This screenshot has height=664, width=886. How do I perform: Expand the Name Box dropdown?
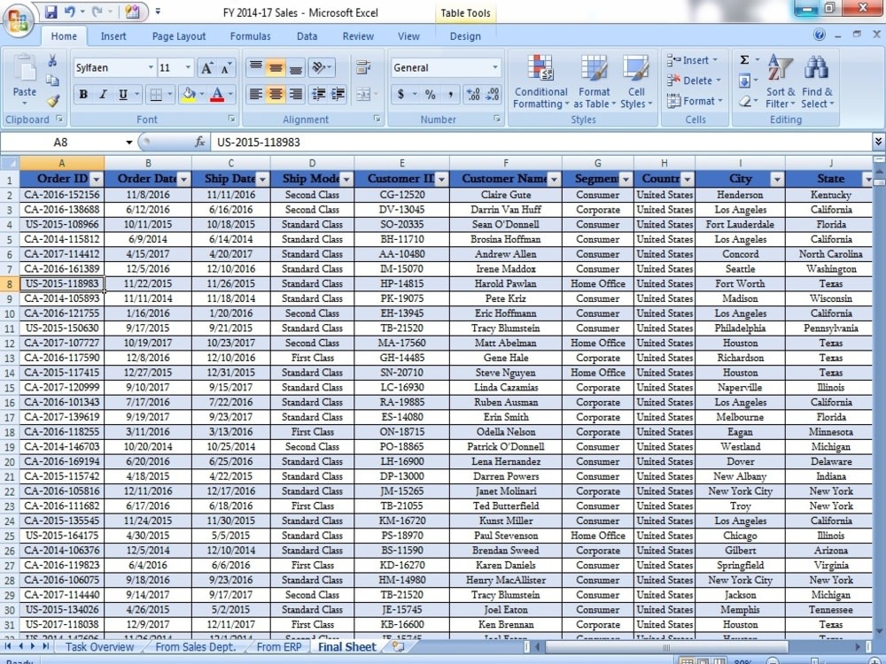click(x=128, y=143)
